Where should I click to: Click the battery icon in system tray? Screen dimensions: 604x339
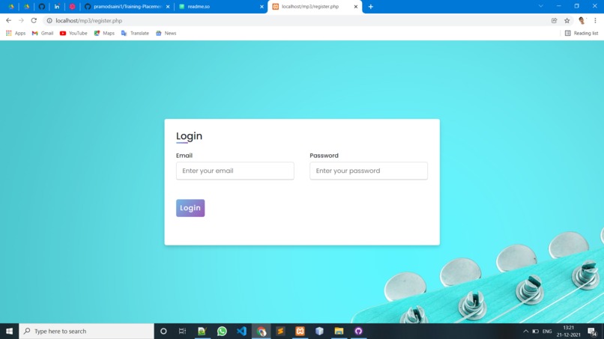tap(536, 332)
